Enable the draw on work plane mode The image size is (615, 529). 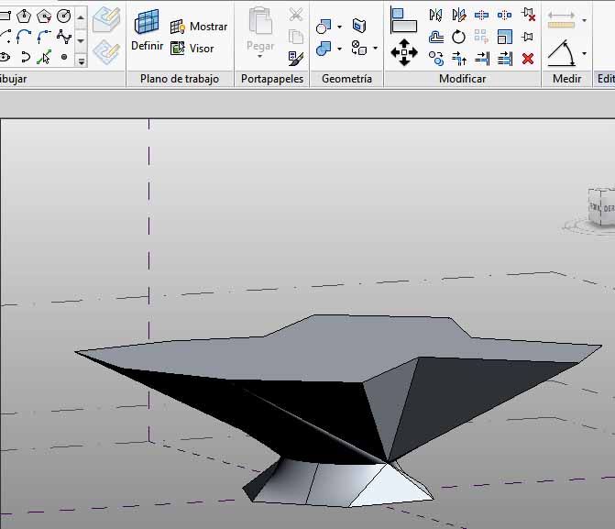click(x=107, y=51)
